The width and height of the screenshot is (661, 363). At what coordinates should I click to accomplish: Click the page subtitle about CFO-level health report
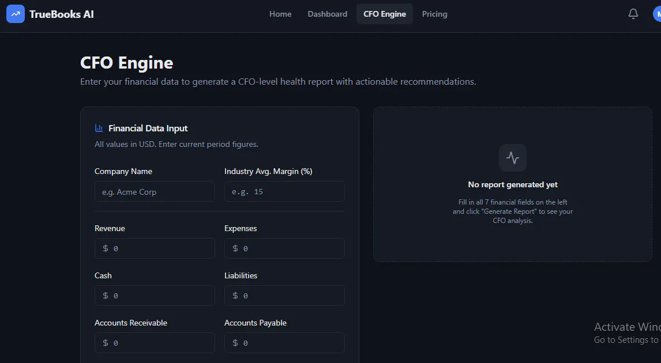coord(278,82)
